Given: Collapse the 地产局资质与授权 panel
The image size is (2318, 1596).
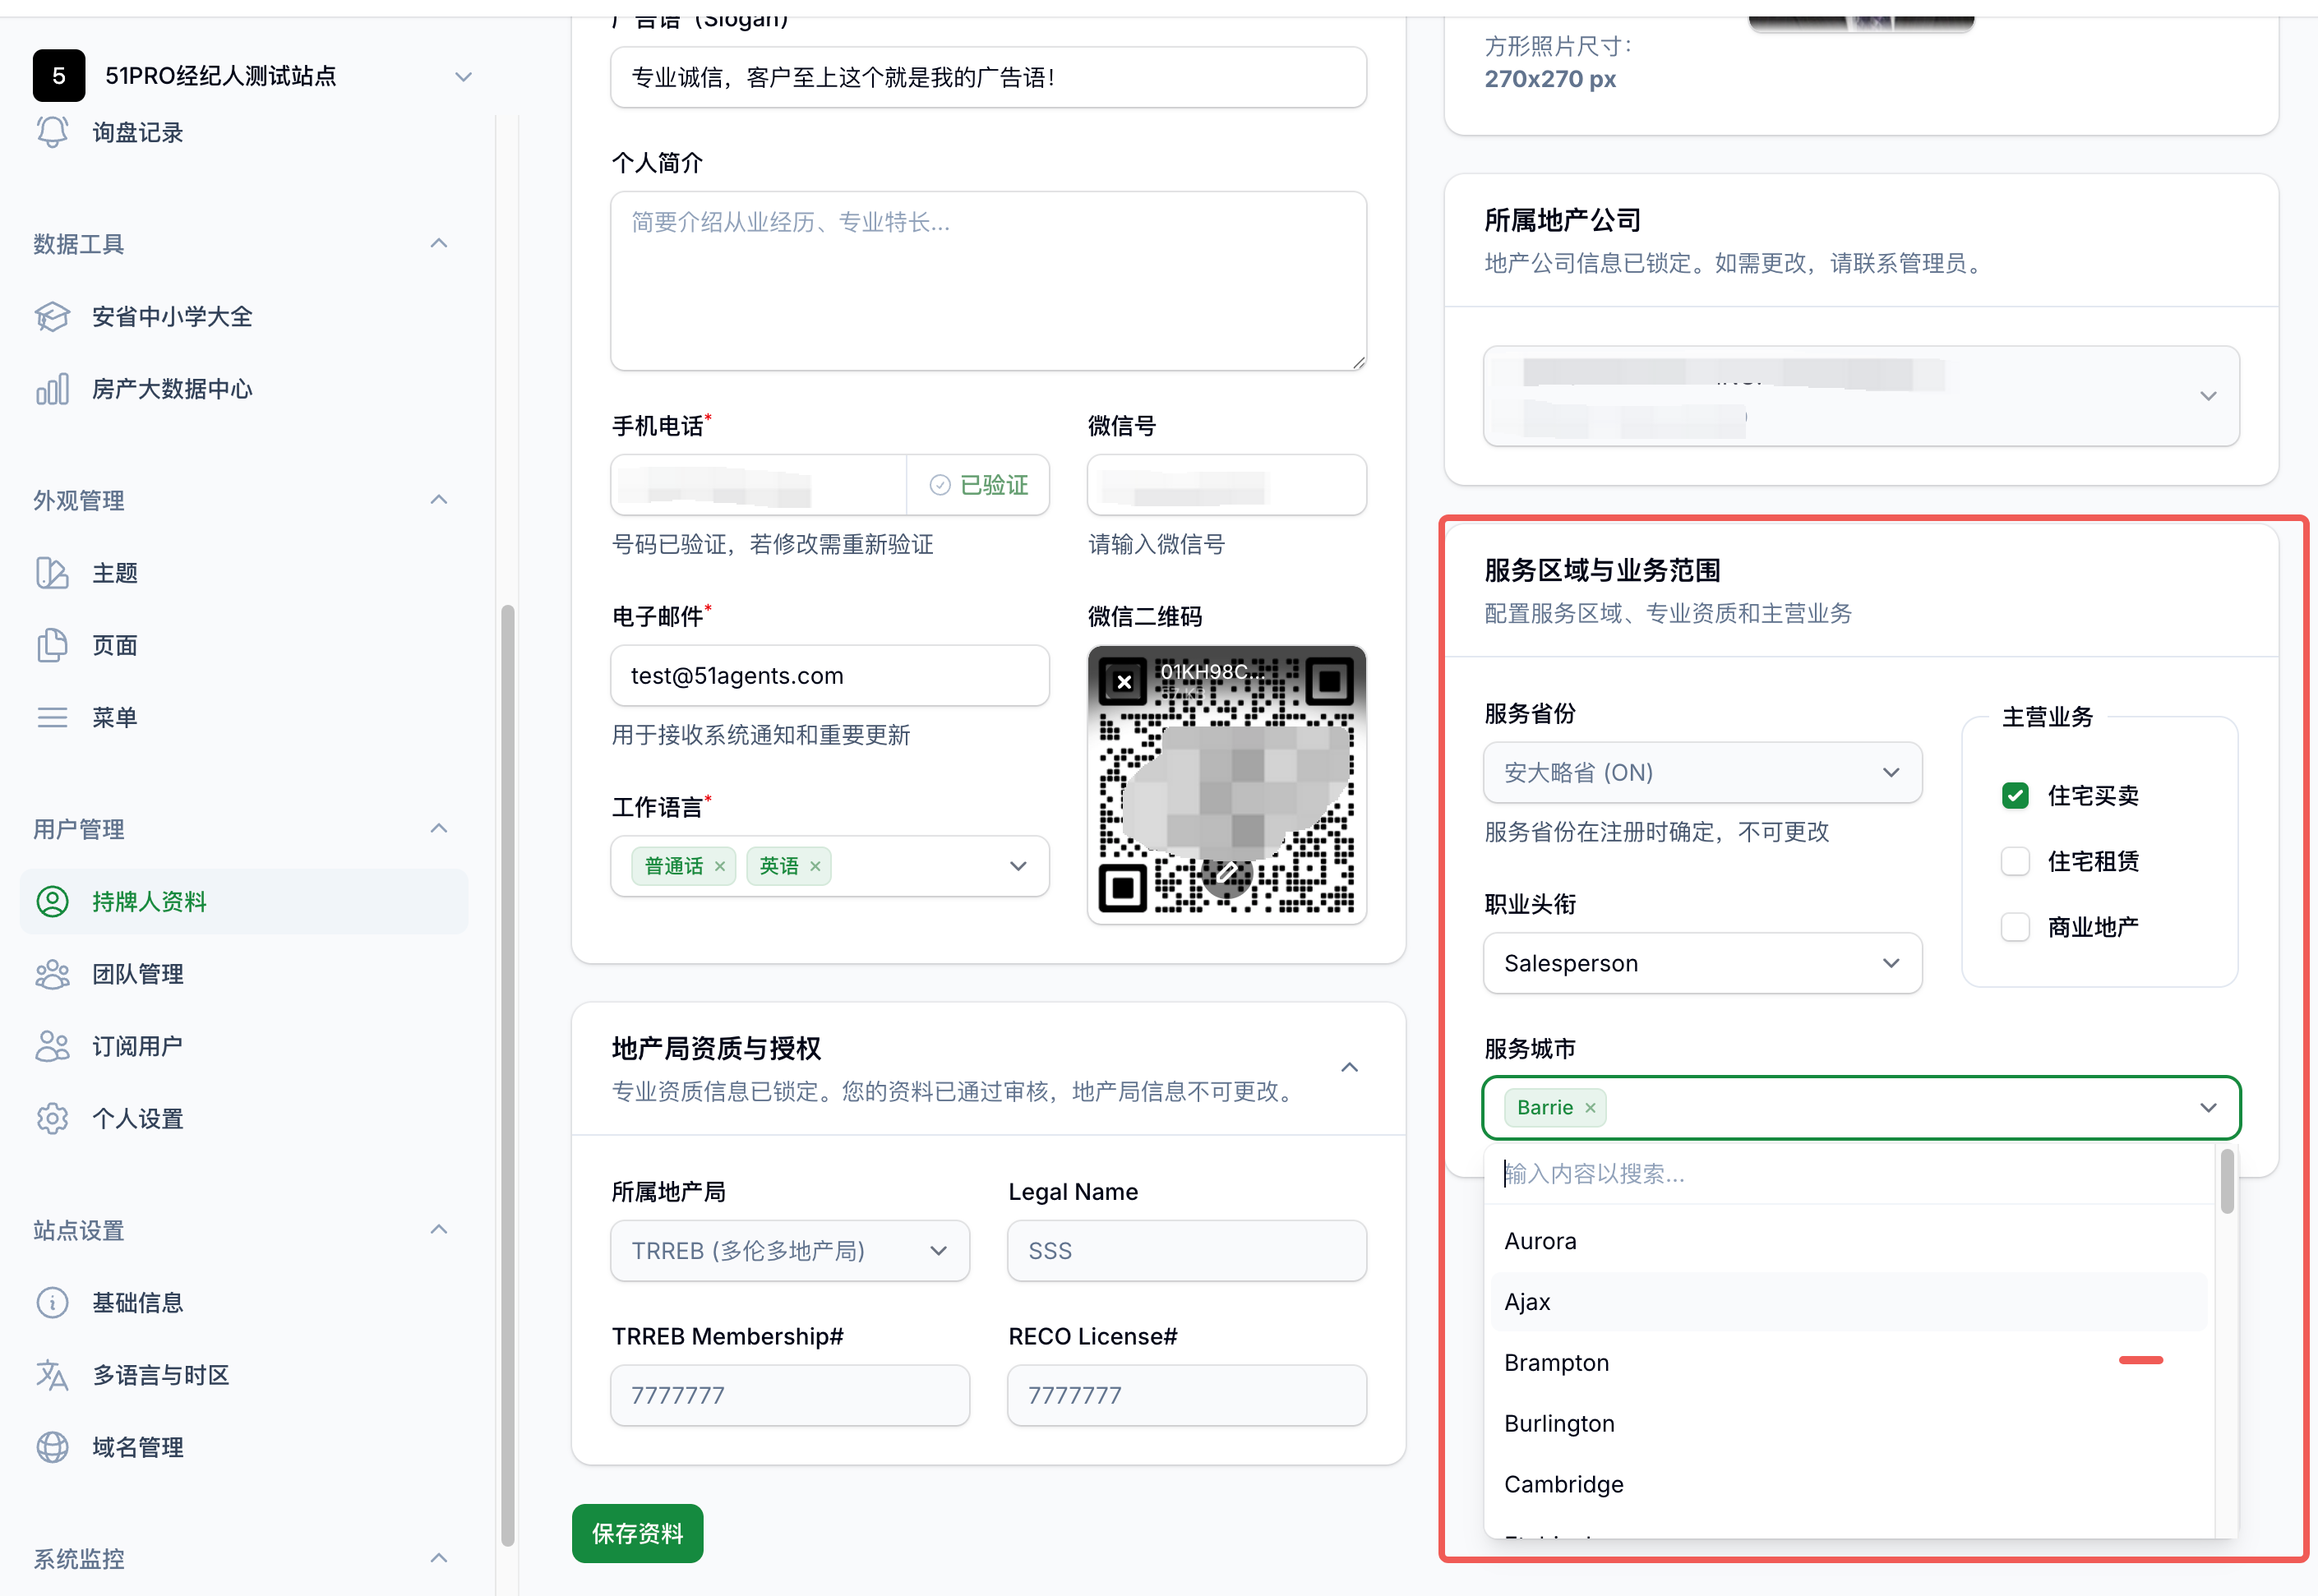Looking at the screenshot, I should pyautogui.click(x=1349, y=1067).
